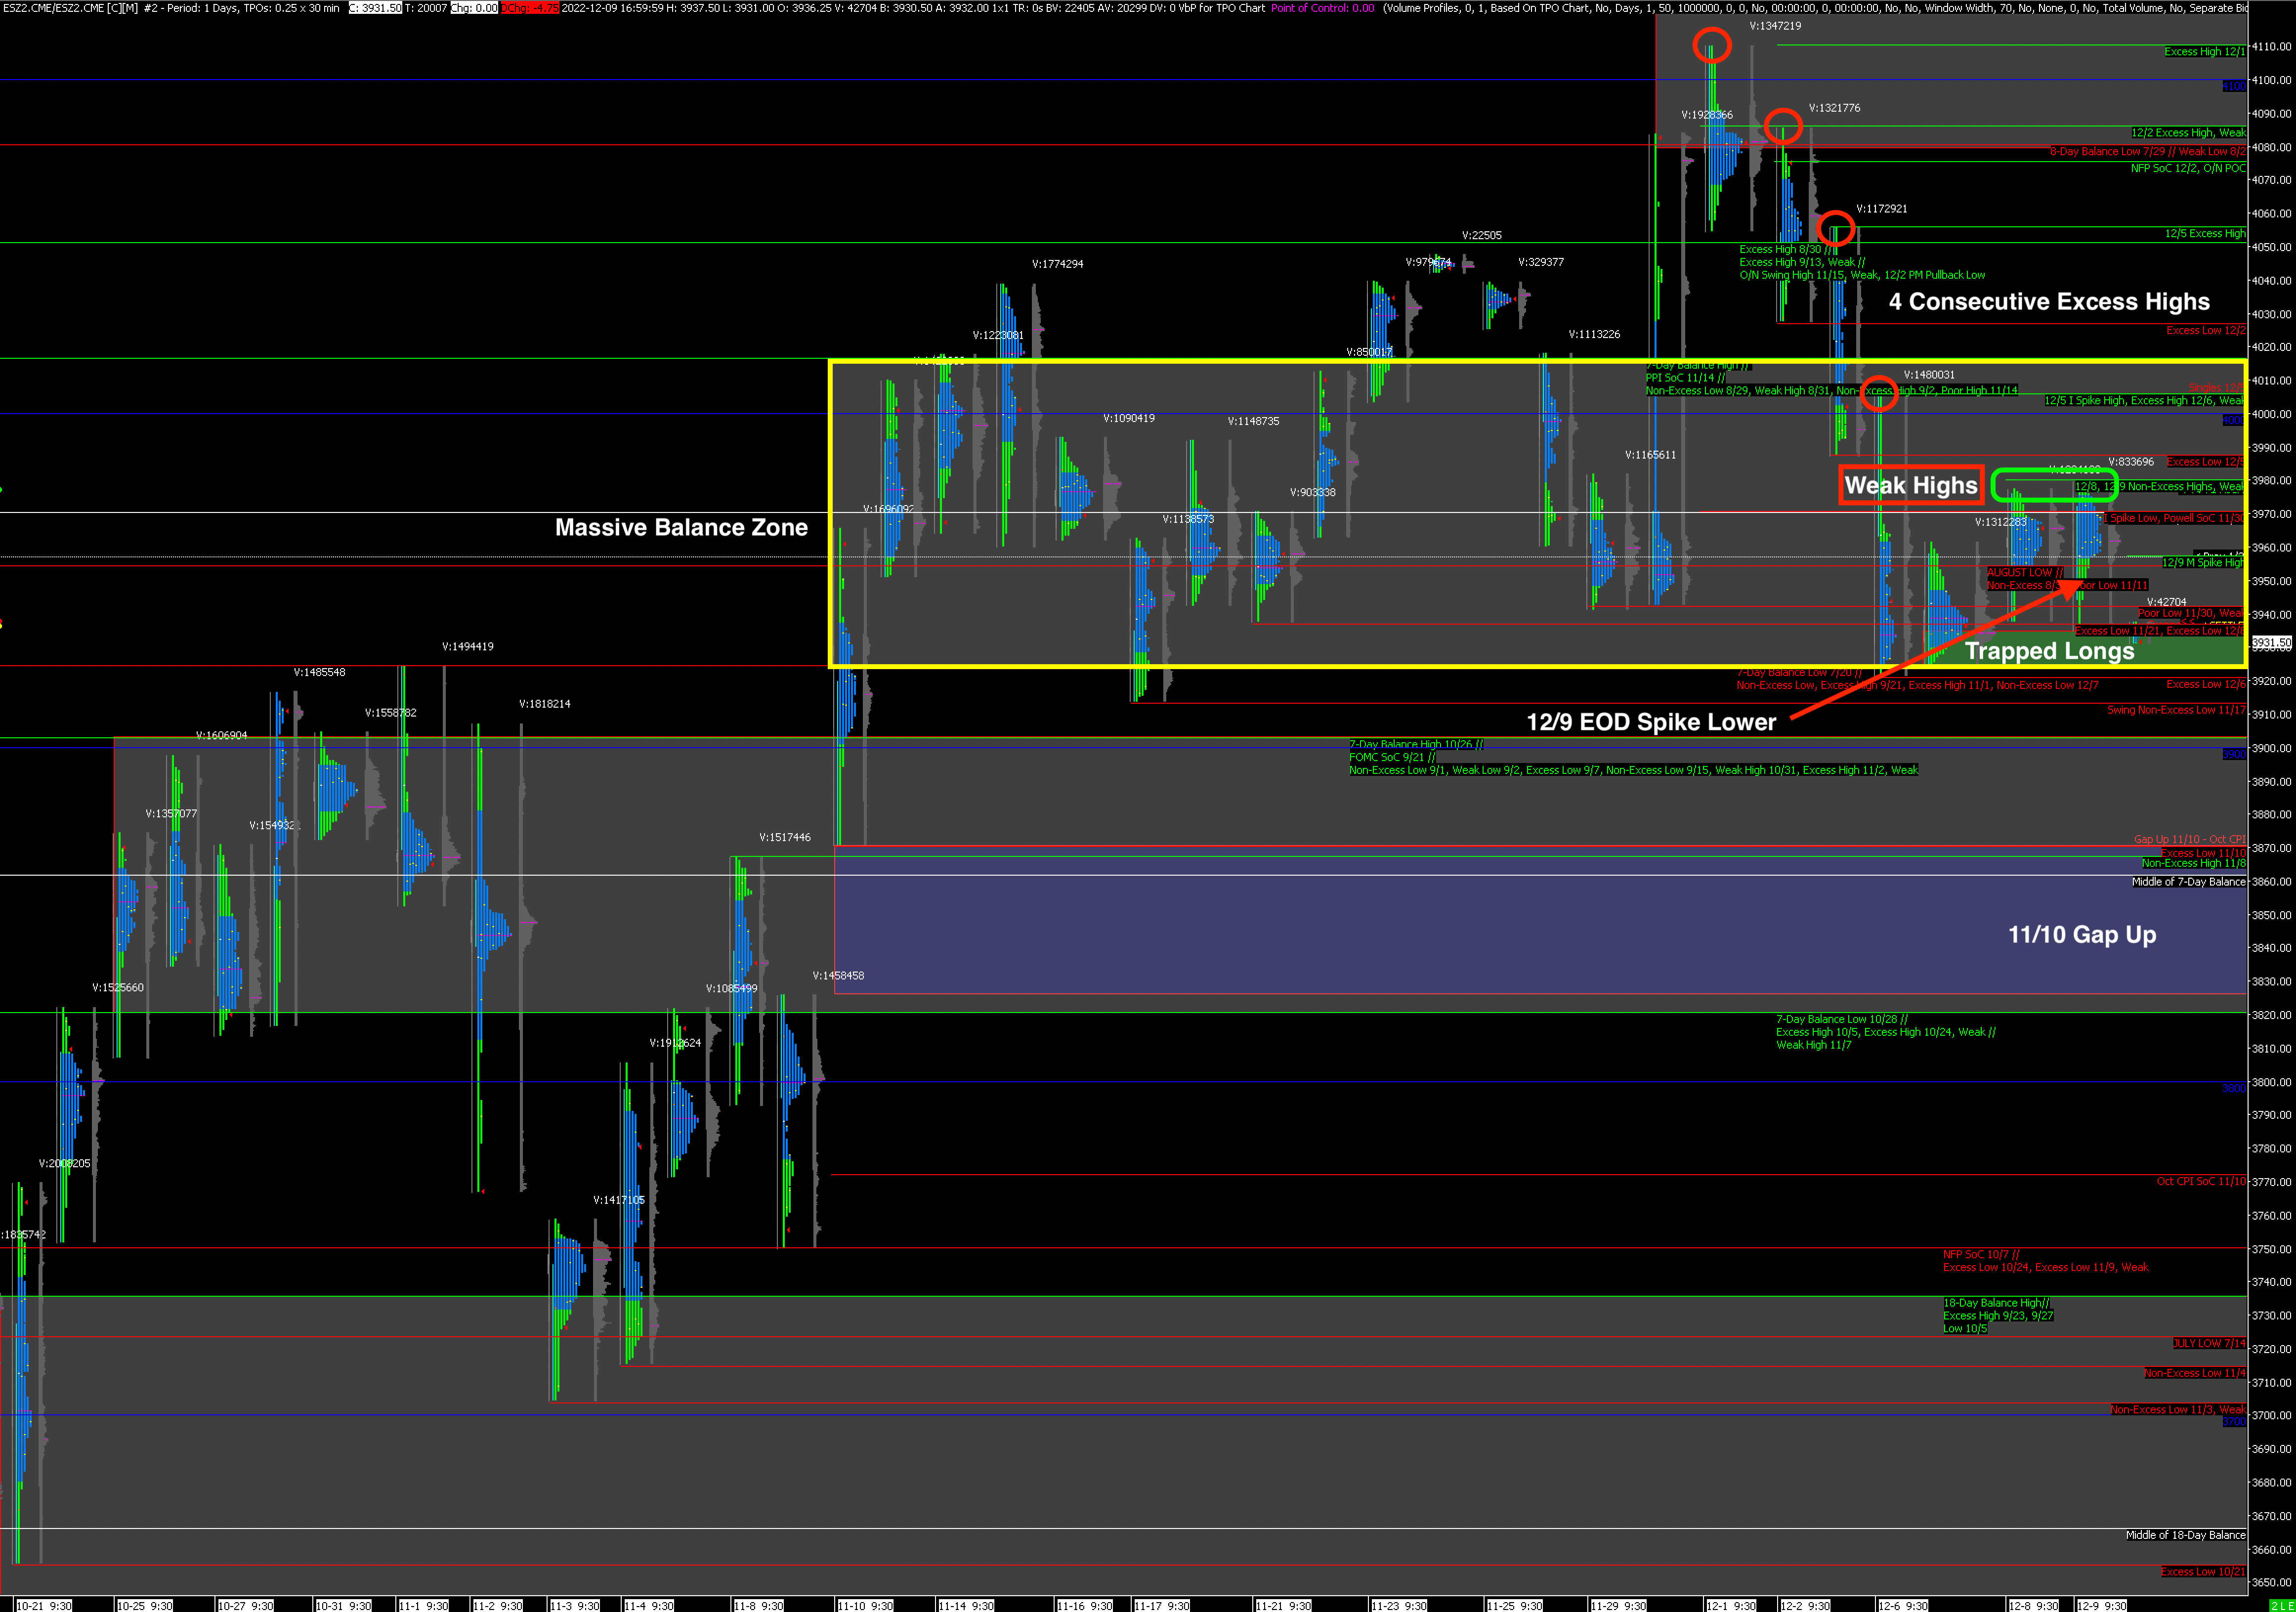Click the 'Massive Balance Zone' text label
This screenshot has height=1612, width=2296.
(x=681, y=527)
